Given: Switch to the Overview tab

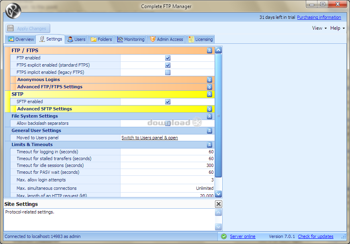Looking at the screenshot, I should [21, 39].
